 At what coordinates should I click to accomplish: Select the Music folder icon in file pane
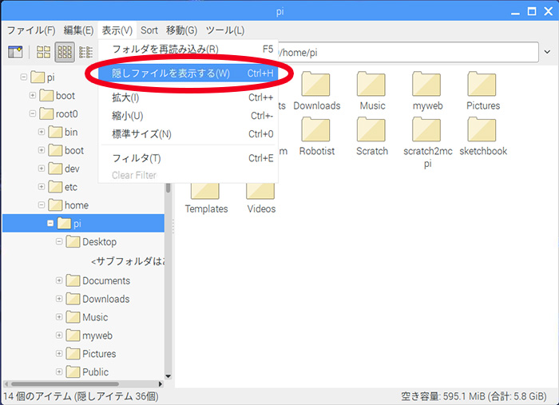(371, 85)
